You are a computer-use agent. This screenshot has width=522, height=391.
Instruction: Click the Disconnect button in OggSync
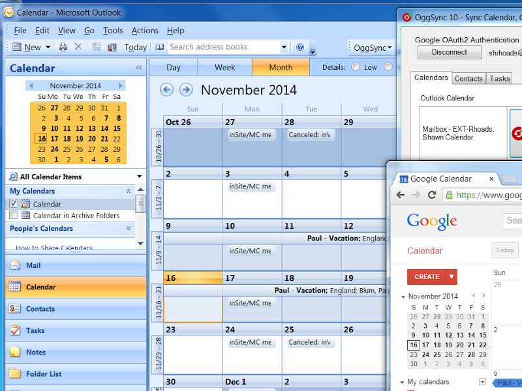449,53
